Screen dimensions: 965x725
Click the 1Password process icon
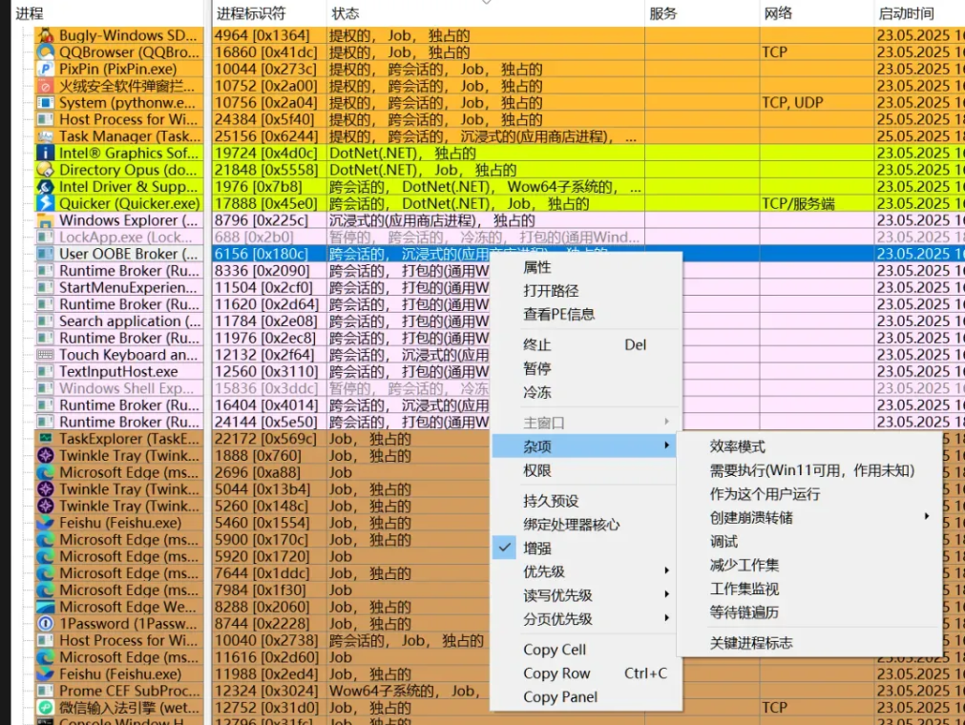[46, 624]
